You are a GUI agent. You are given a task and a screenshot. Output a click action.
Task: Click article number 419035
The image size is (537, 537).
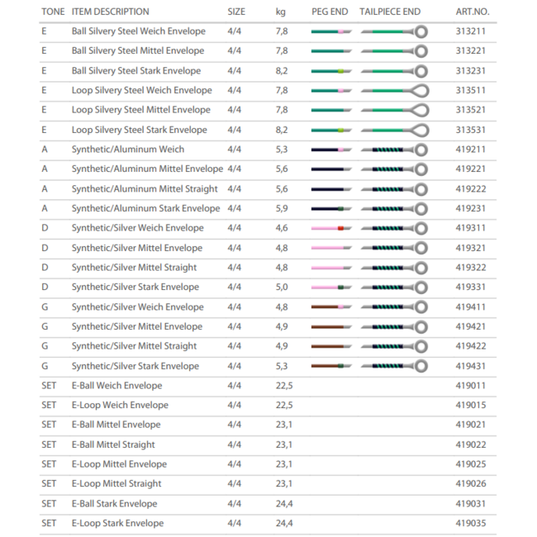472,523
